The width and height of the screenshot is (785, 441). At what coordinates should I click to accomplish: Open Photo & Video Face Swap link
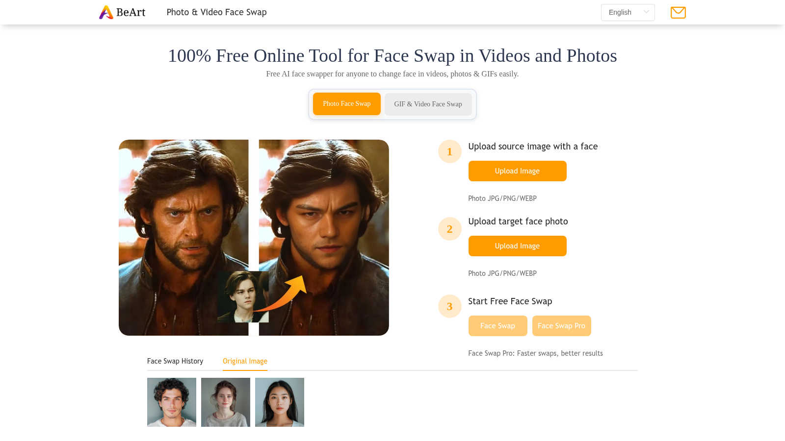click(216, 12)
